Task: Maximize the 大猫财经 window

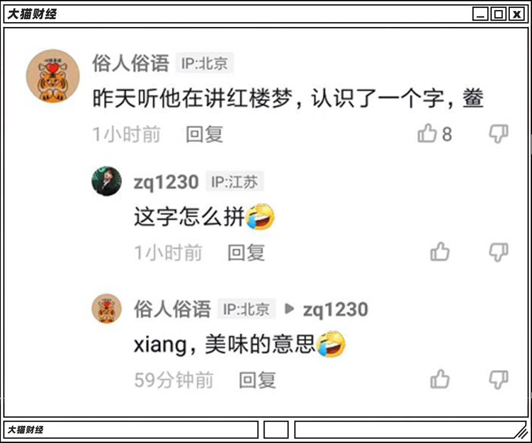Action: point(499,14)
